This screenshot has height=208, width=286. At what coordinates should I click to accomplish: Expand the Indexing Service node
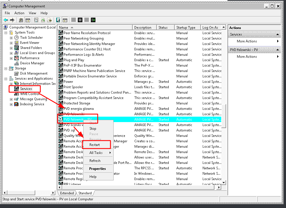click(x=11, y=104)
